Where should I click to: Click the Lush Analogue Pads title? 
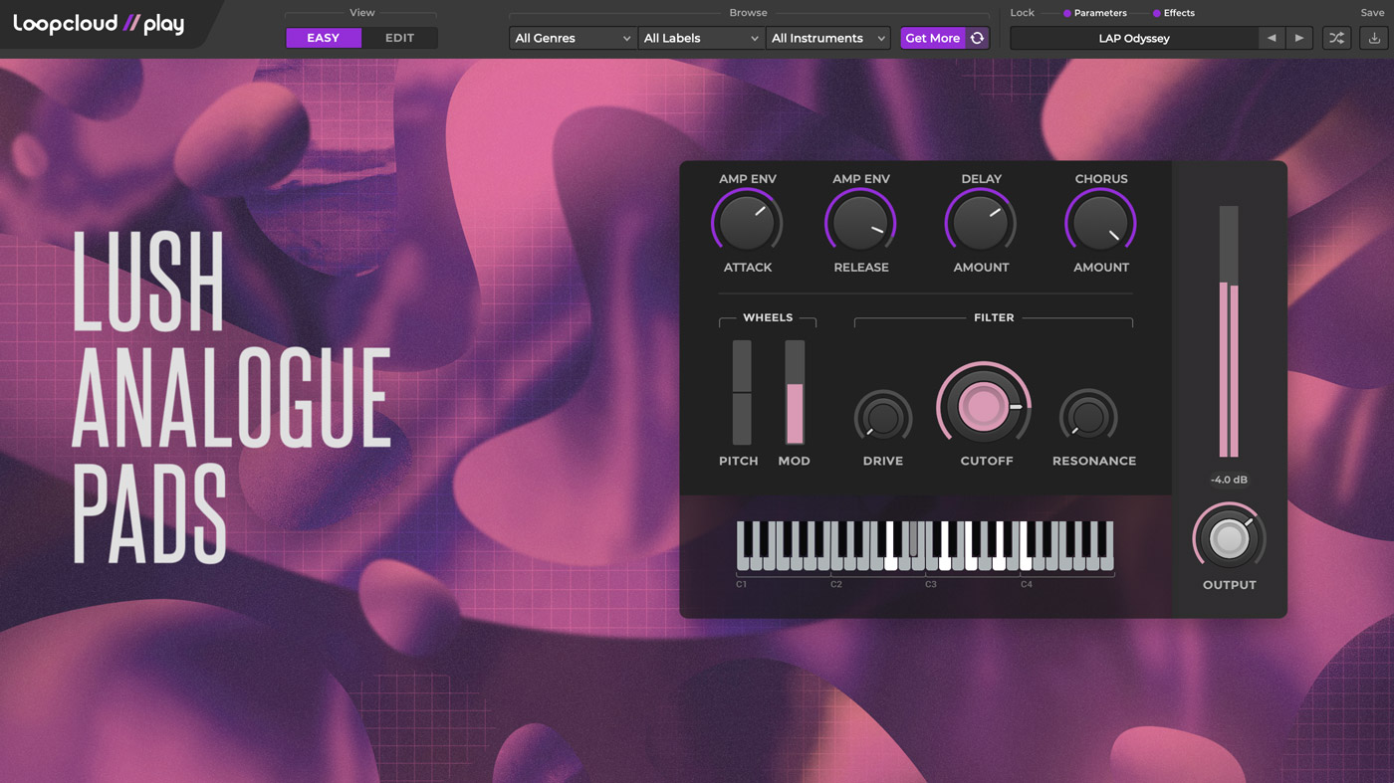pyautogui.click(x=232, y=398)
